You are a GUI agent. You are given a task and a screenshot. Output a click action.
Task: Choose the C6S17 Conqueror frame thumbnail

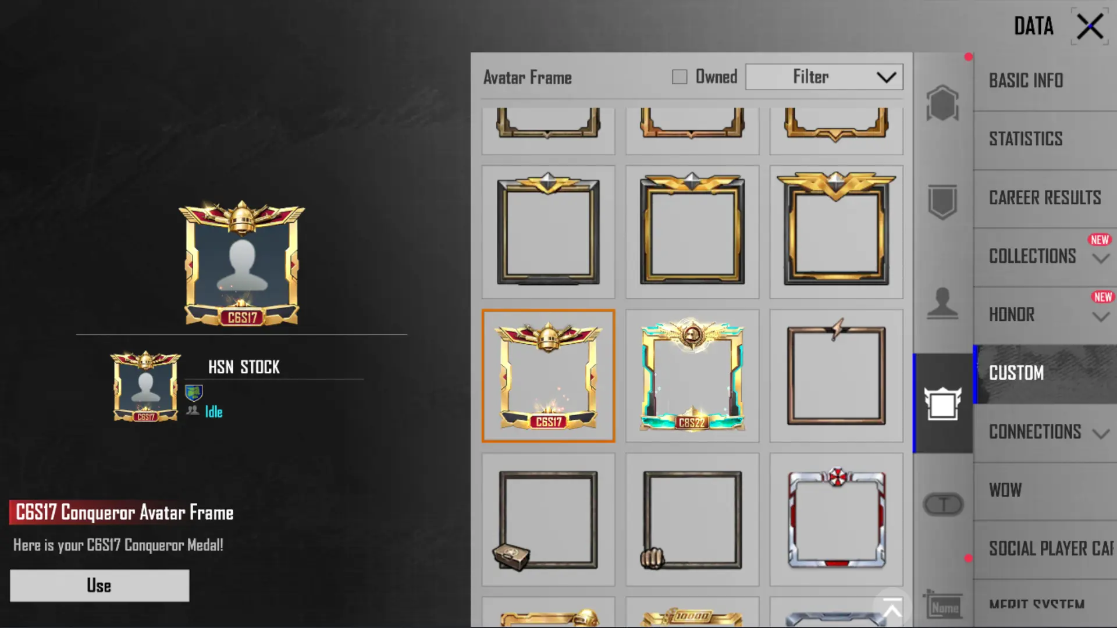tap(548, 376)
